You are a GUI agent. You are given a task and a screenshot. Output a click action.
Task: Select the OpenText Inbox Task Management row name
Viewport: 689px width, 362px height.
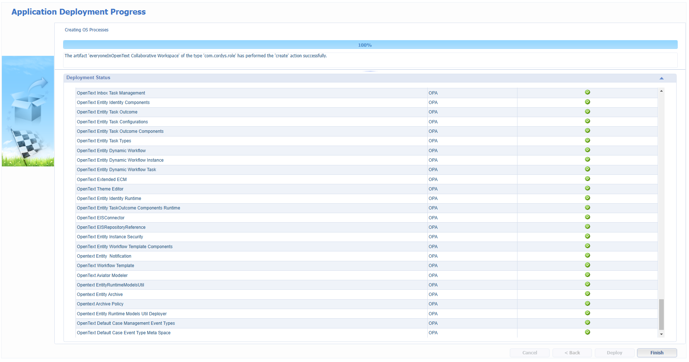click(111, 93)
